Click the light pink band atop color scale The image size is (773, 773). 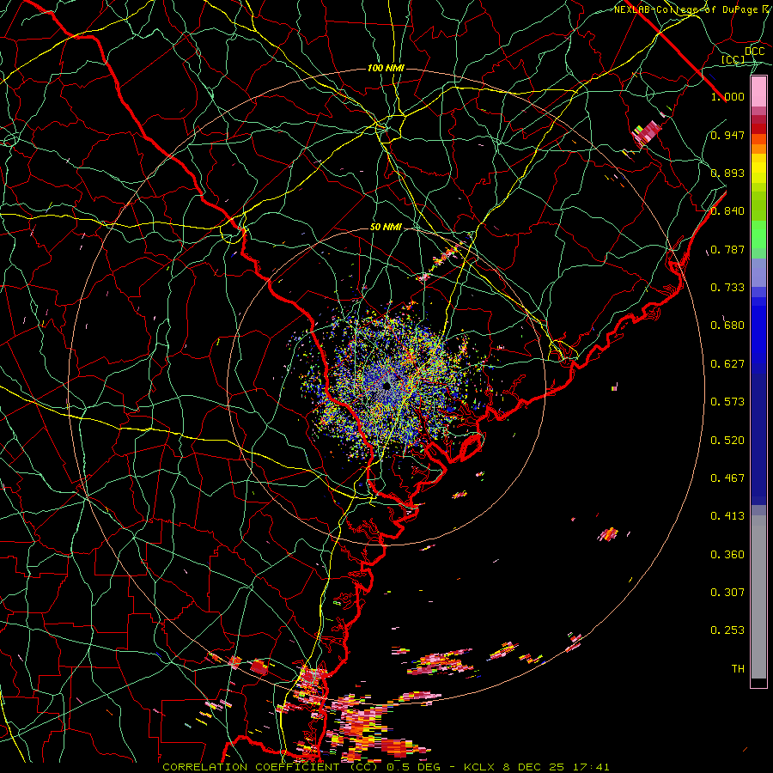click(x=758, y=92)
